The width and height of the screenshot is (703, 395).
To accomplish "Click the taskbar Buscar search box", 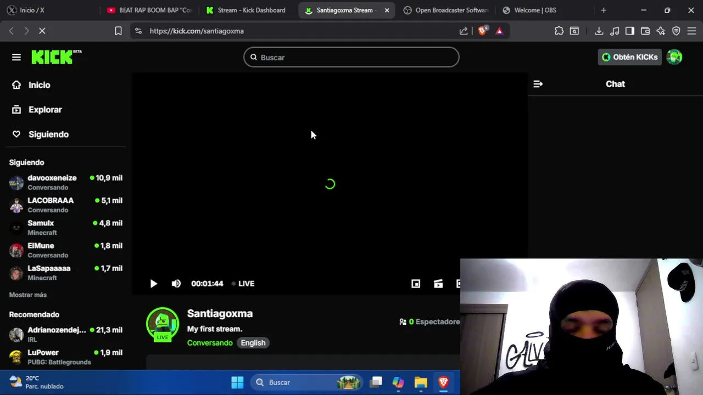I will tap(308, 382).
